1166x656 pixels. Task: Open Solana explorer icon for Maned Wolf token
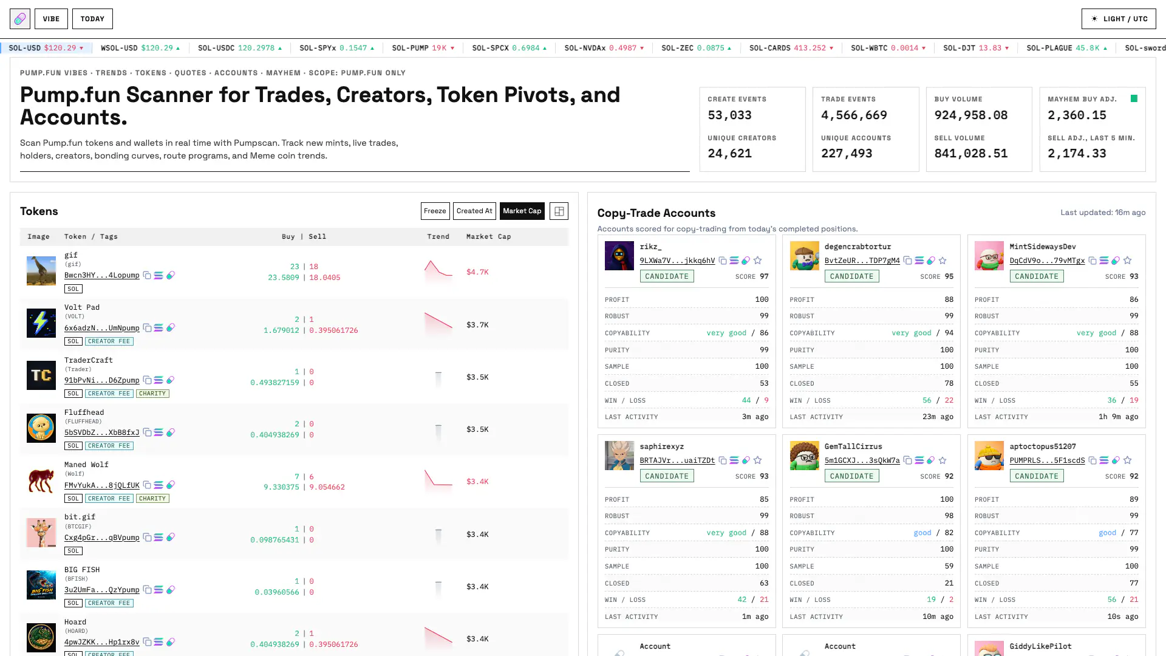(159, 485)
